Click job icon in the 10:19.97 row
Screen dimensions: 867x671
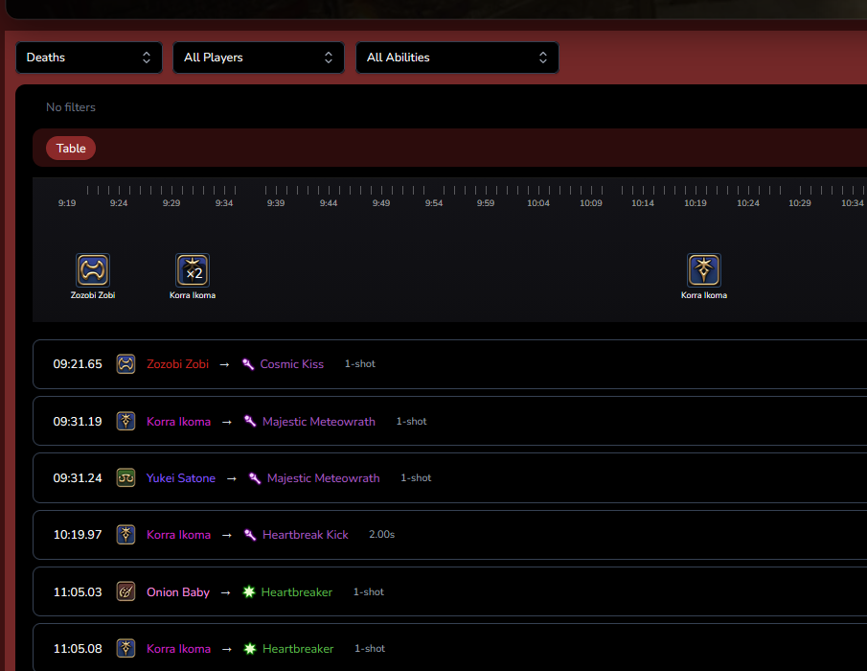126,535
